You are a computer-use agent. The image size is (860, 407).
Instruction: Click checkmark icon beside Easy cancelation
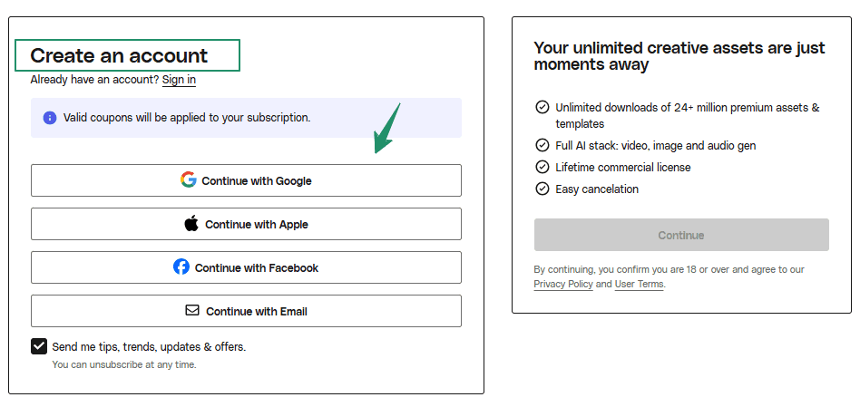[x=542, y=189]
